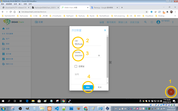Image resolution: width=178 pixels, height=111 pixels.
Task: Click the 取消 cancel button
Action: tap(100, 87)
